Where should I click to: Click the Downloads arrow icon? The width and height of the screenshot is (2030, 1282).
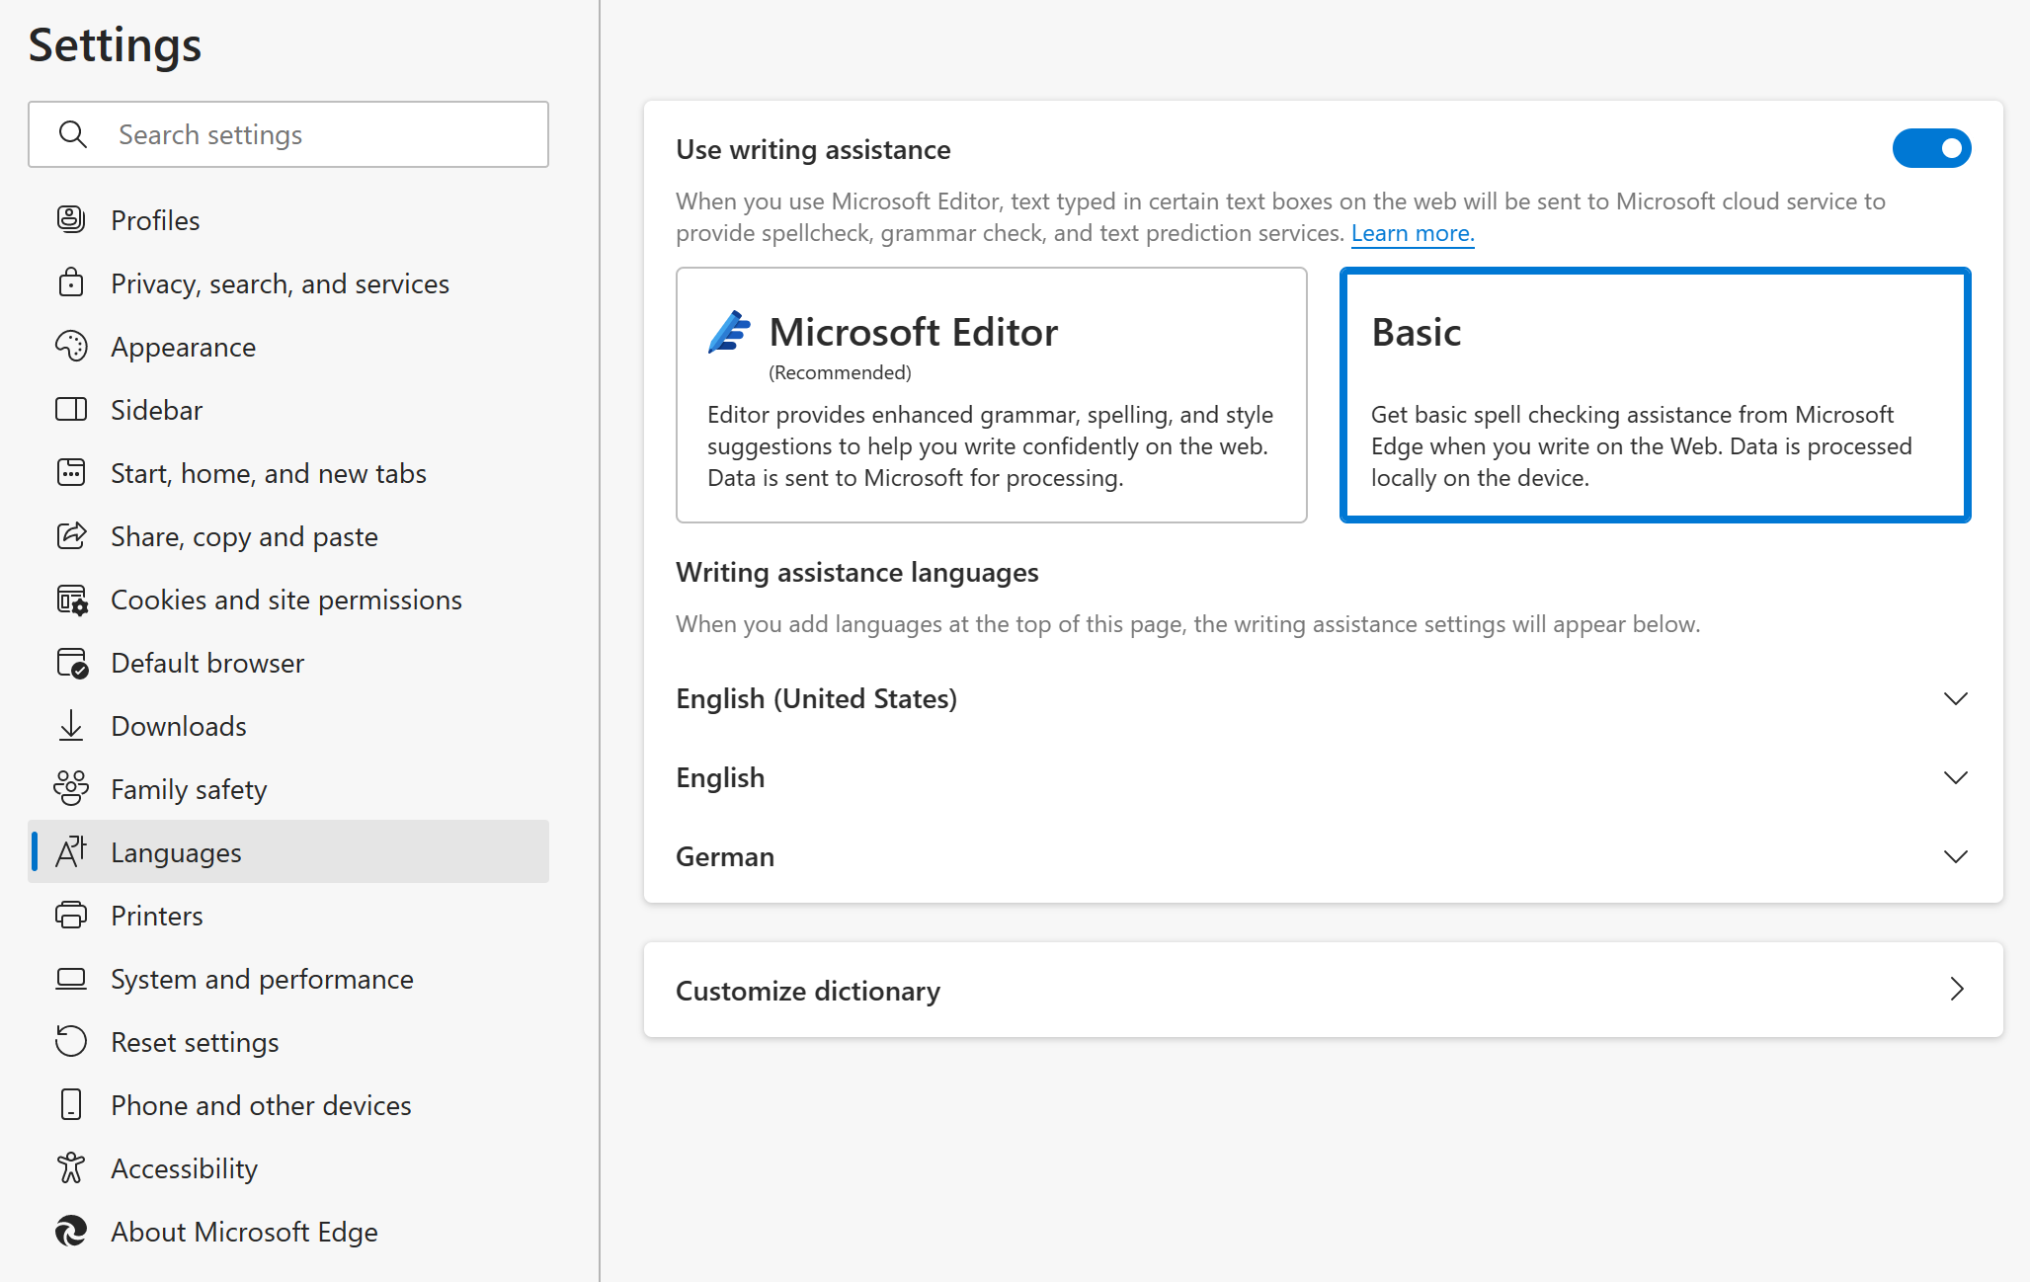71,726
